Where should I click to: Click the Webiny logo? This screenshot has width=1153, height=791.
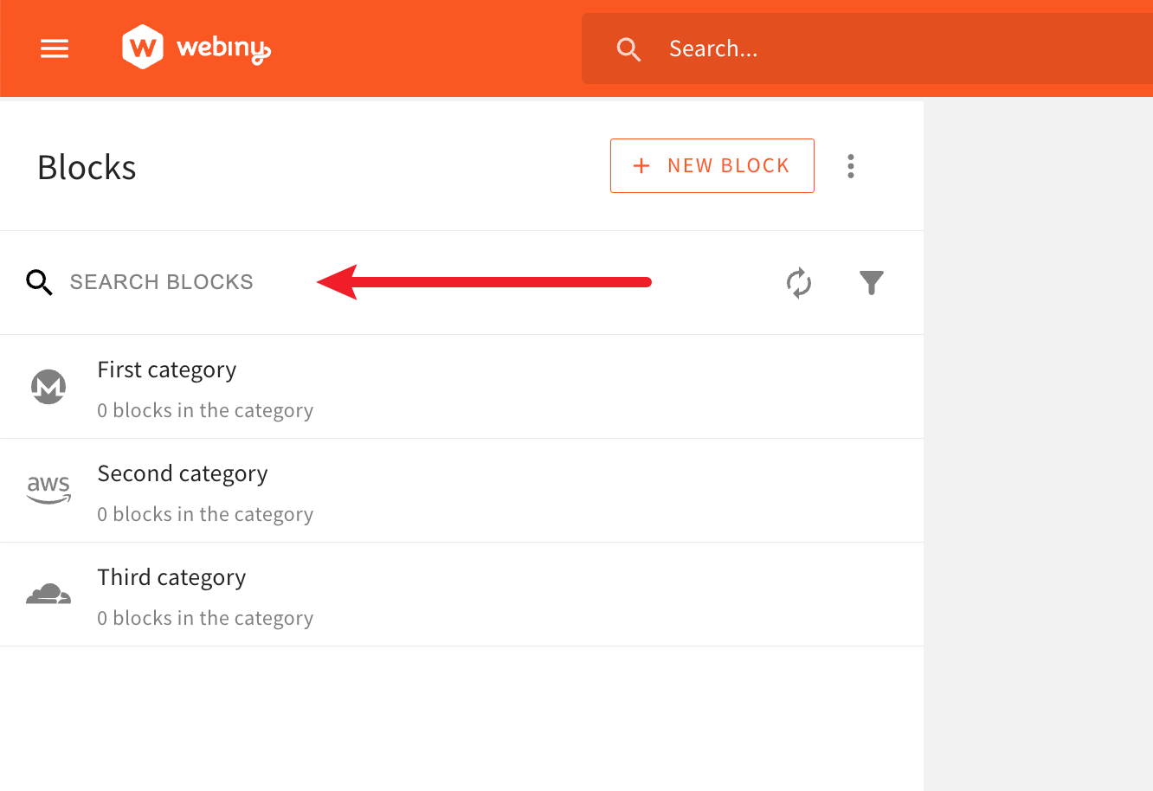[x=195, y=47]
